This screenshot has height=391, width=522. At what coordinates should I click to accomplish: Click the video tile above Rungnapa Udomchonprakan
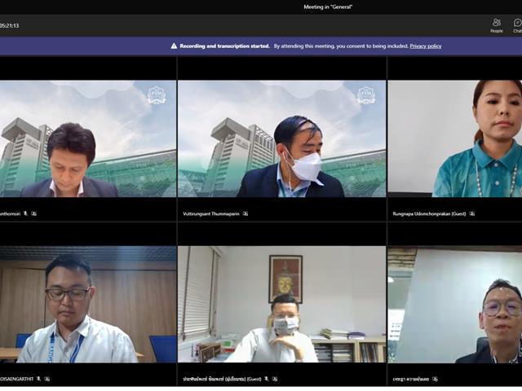[x=455, y=138]
